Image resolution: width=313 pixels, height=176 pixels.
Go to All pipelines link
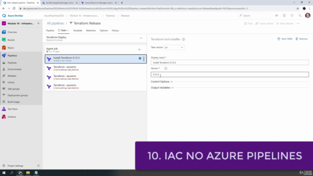click(x=55, y=23)
